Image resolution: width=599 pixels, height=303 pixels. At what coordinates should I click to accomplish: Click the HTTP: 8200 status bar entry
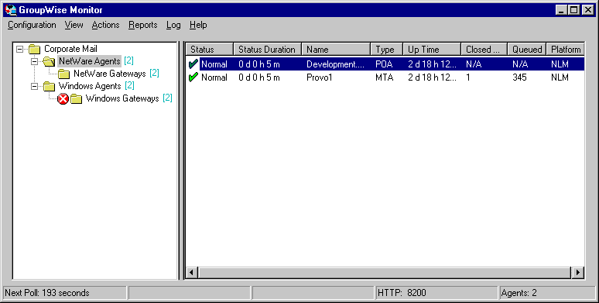(437, 293)
